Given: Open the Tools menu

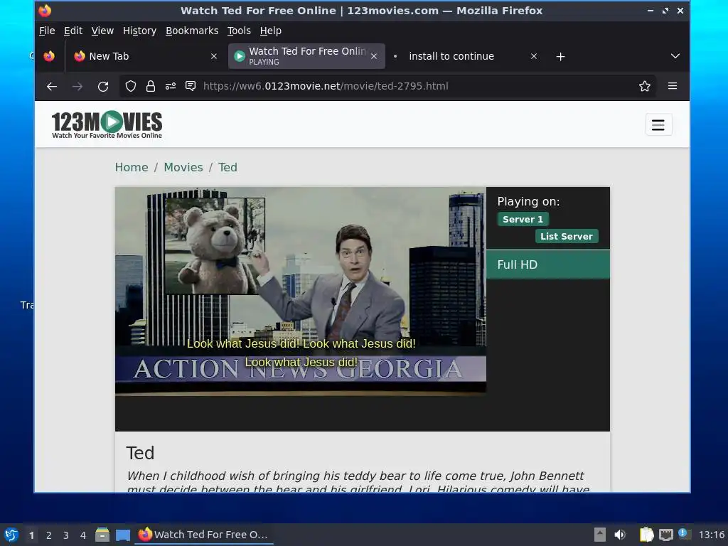Looking at the screenshot, I should pyautogui.click(x=239, y=31).
